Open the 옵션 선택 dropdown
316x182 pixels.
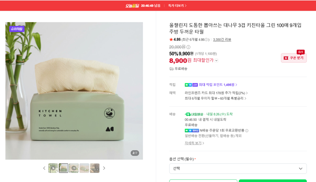(x=238, y=169)
